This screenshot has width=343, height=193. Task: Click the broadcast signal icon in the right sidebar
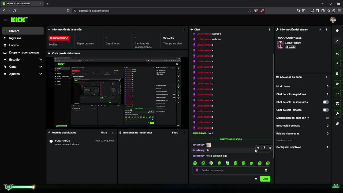point(337,94)
